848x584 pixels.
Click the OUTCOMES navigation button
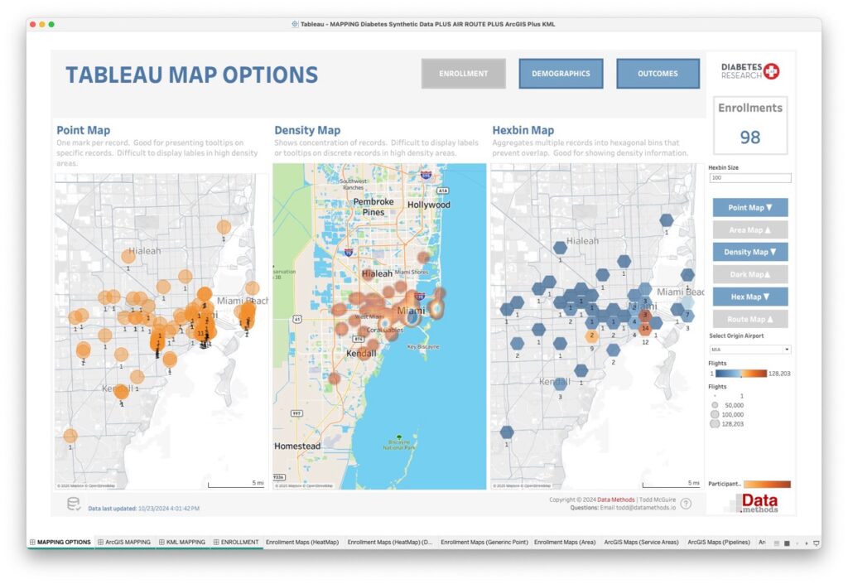coord(658,74)
